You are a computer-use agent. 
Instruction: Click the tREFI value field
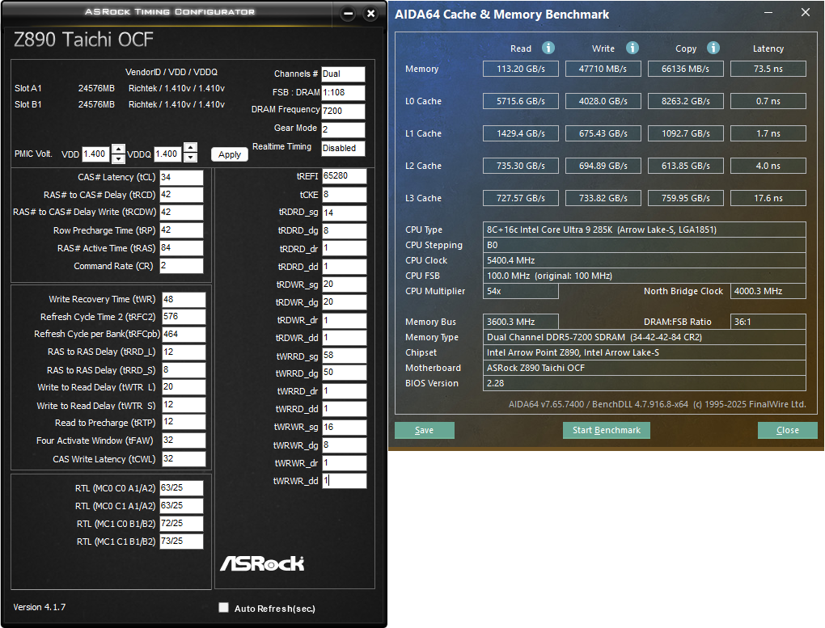pyautogui.click(x=344, y=175)
